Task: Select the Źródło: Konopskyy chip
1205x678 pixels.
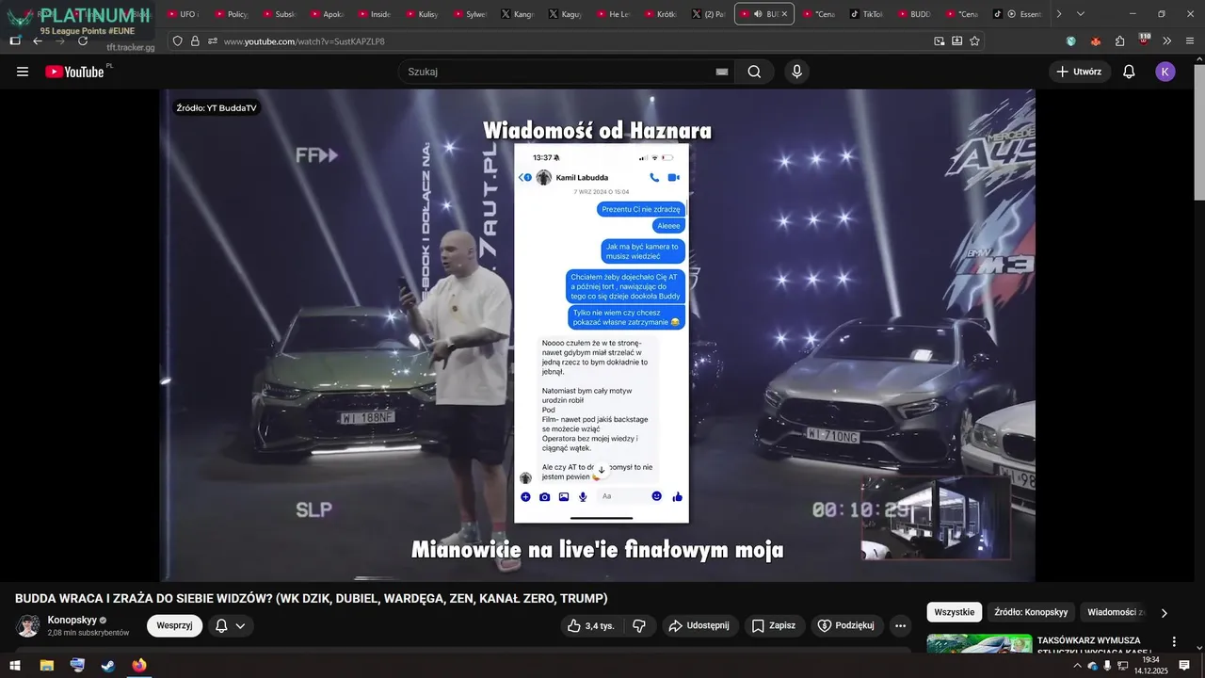Action: 1031,612
